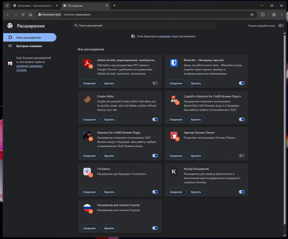This screenshot has width=288, height=239.
Task: Click the Поиск расширений search field
Action: click(x=144, y=26)
